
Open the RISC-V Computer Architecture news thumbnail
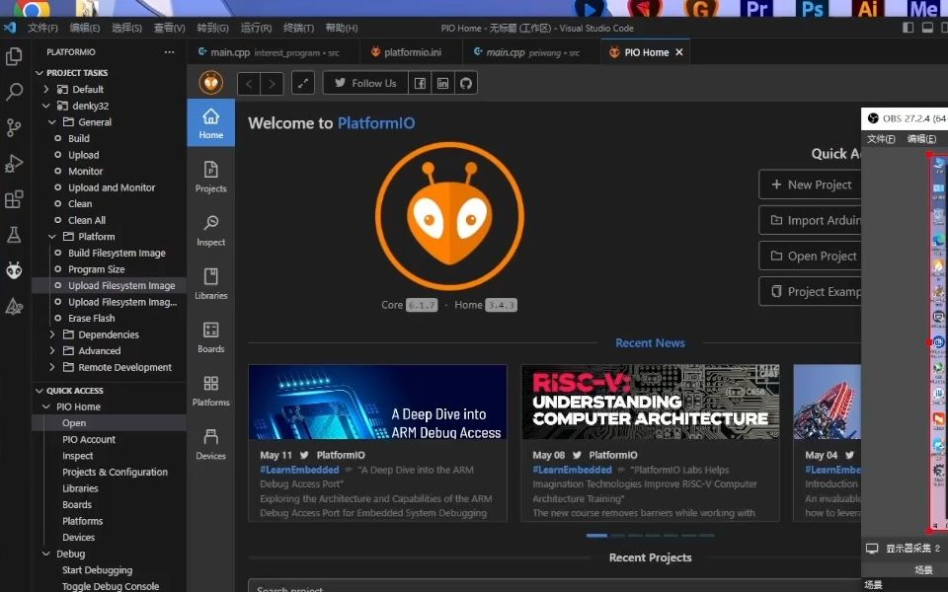point(650,402)
